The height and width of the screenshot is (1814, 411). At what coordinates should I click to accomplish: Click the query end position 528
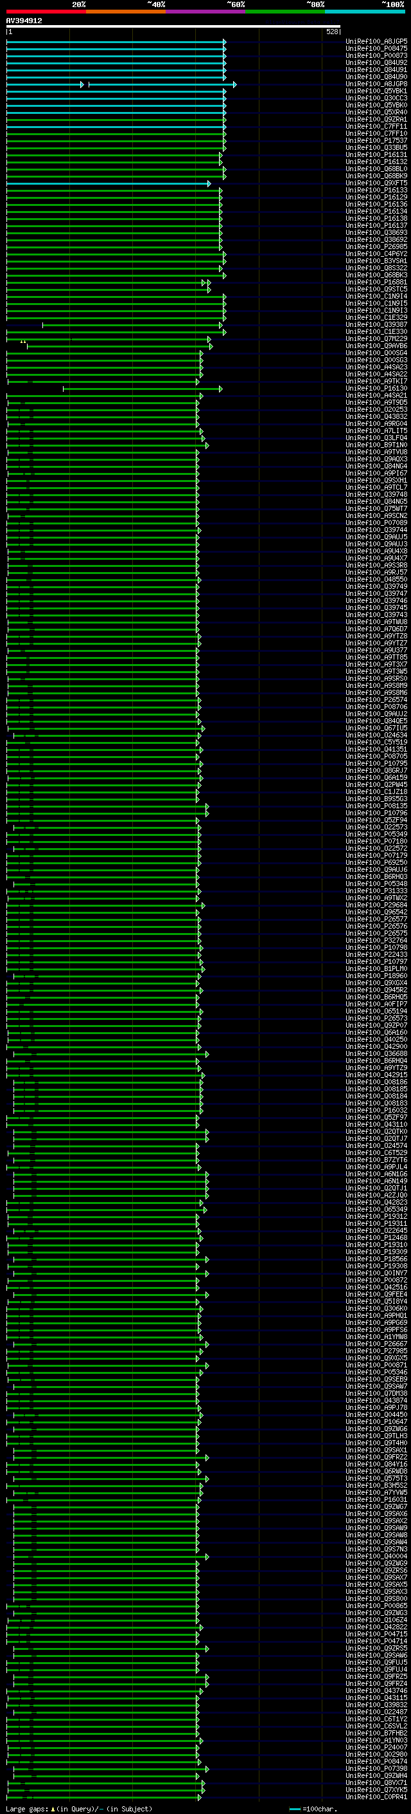(331, 32)
